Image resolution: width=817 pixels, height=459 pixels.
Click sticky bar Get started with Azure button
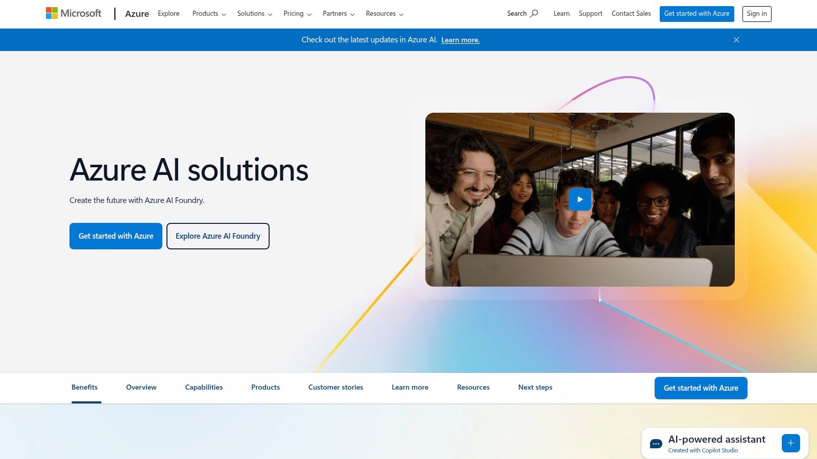click(x=701, y=388)
